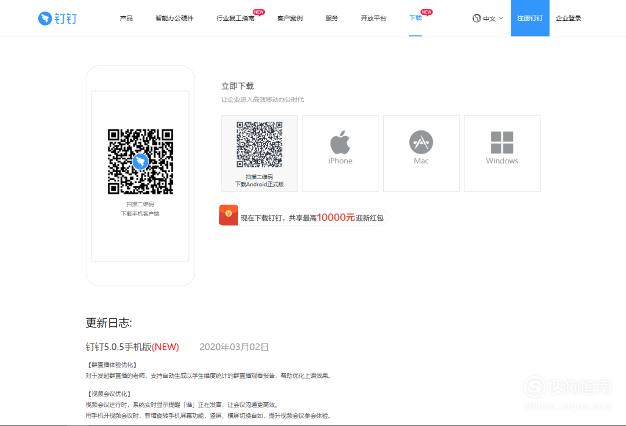Click the 注册钉钉 button

coord(530,18)
